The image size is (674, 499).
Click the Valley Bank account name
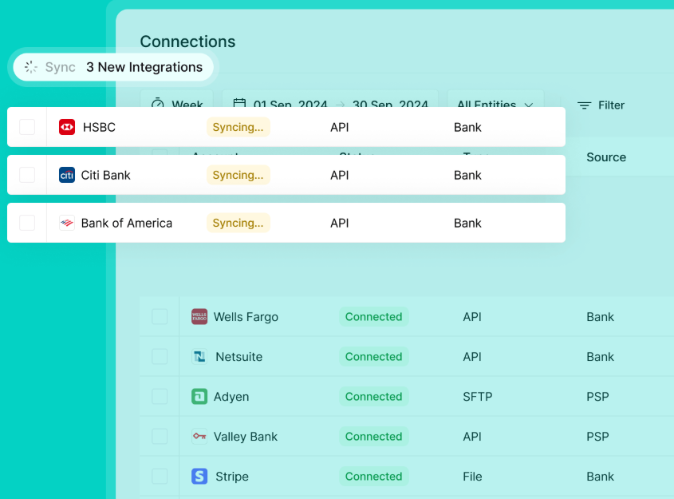[x=246, y=437]
